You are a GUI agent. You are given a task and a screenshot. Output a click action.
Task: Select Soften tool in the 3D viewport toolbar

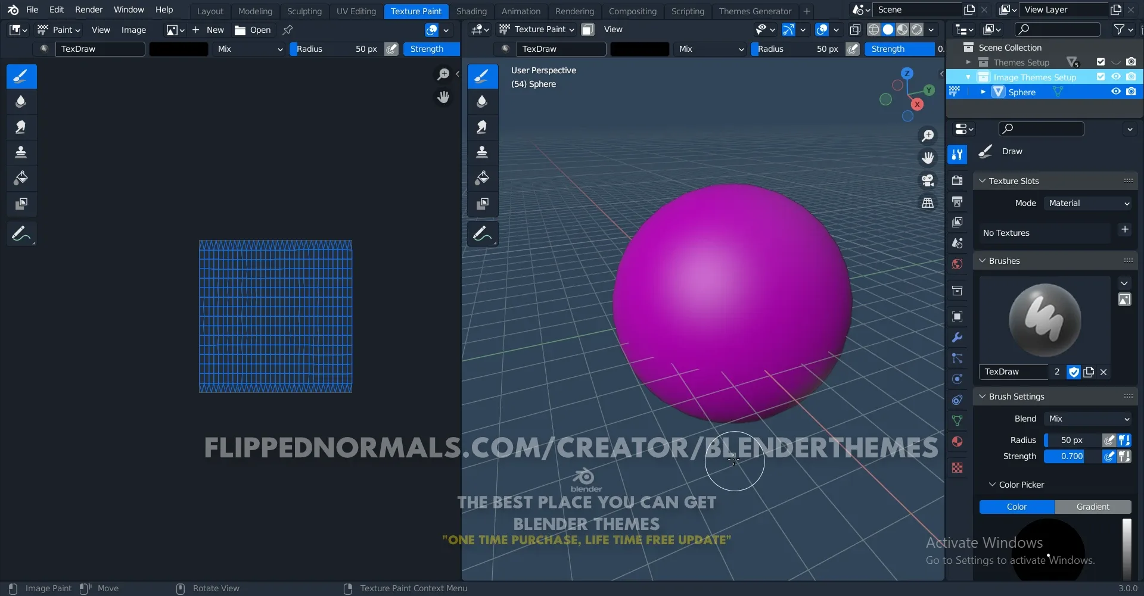(482, 102)
